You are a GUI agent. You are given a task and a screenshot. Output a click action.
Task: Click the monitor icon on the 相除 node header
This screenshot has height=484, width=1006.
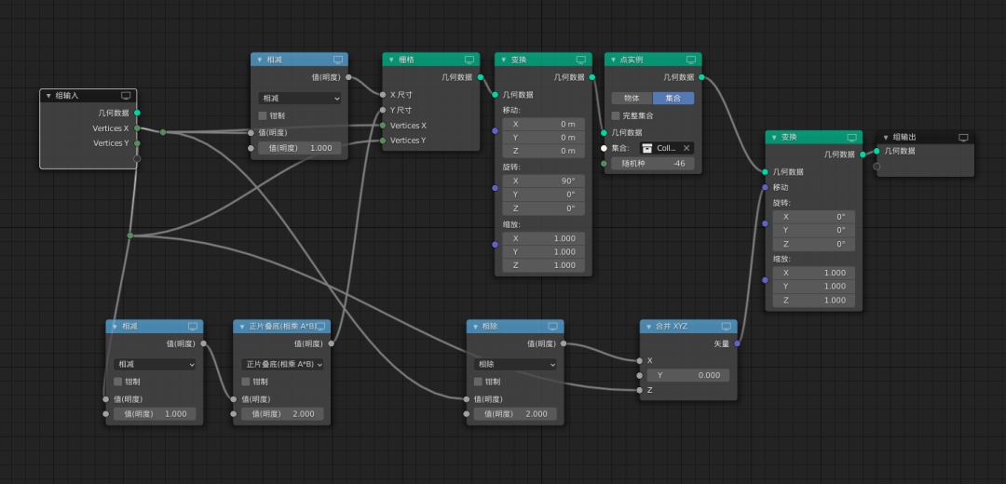pyautogui.click(x=552, y=327)
